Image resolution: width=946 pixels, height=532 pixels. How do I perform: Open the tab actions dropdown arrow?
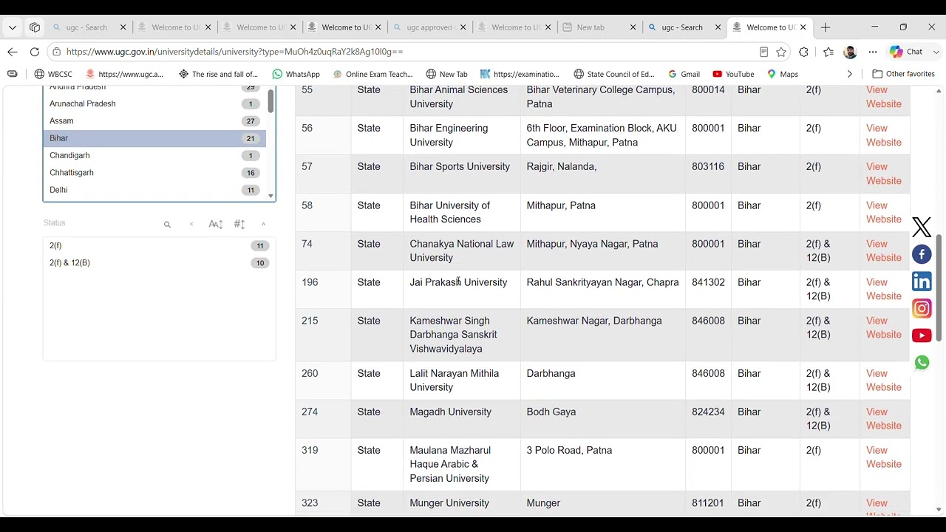pos(13,27)
